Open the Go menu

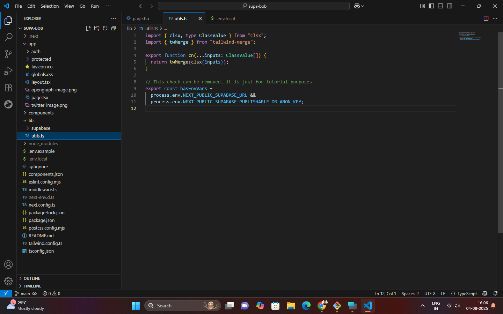point(82,6)
